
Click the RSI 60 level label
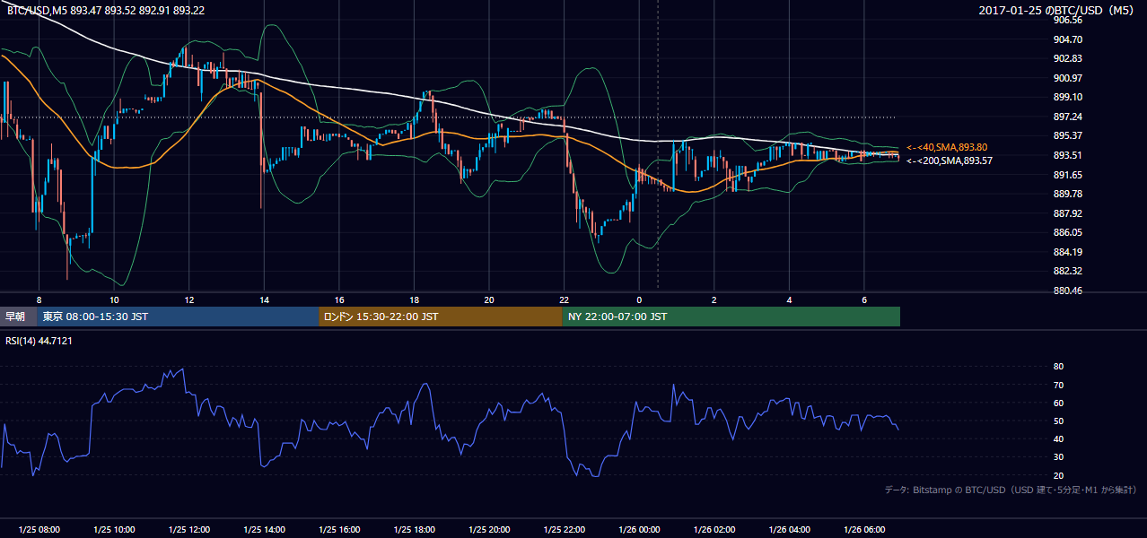pos(1058,403)
